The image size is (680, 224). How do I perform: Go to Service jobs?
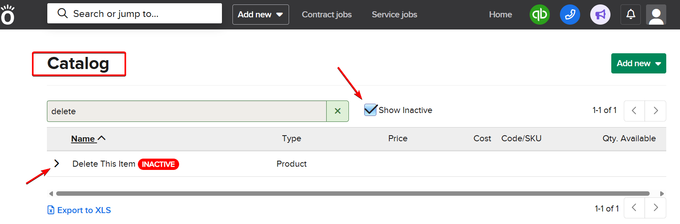[394, 15]
